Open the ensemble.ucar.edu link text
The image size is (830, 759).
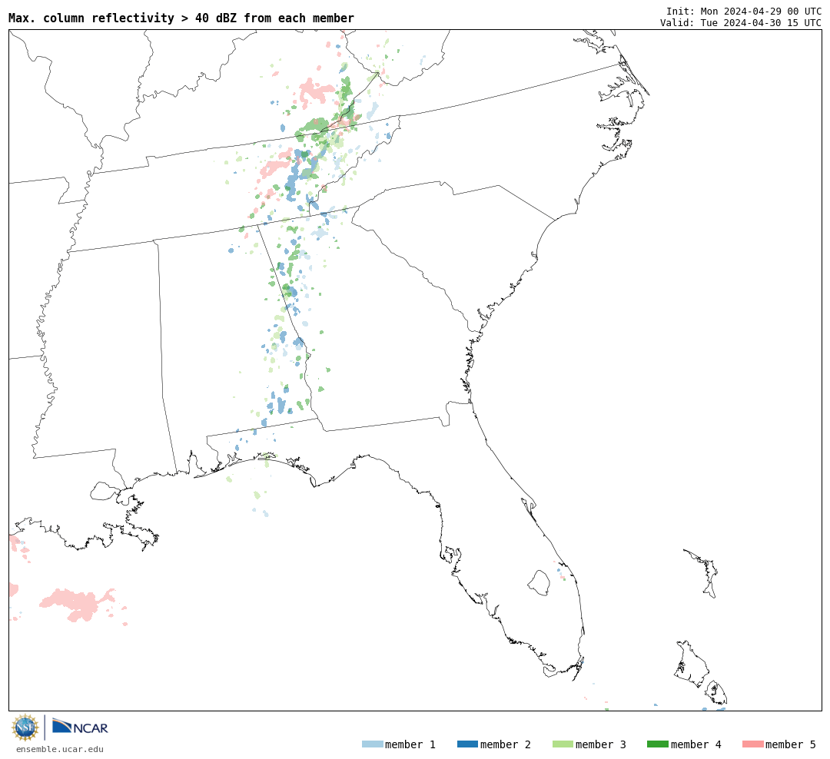pyautogui.click(x=60, y=749)
